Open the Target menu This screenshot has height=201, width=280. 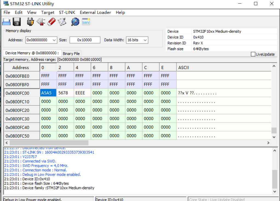click(48, 13)
